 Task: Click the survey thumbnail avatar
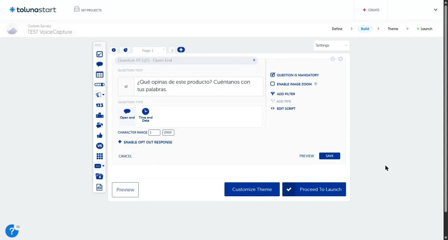(x=12, y=29)
